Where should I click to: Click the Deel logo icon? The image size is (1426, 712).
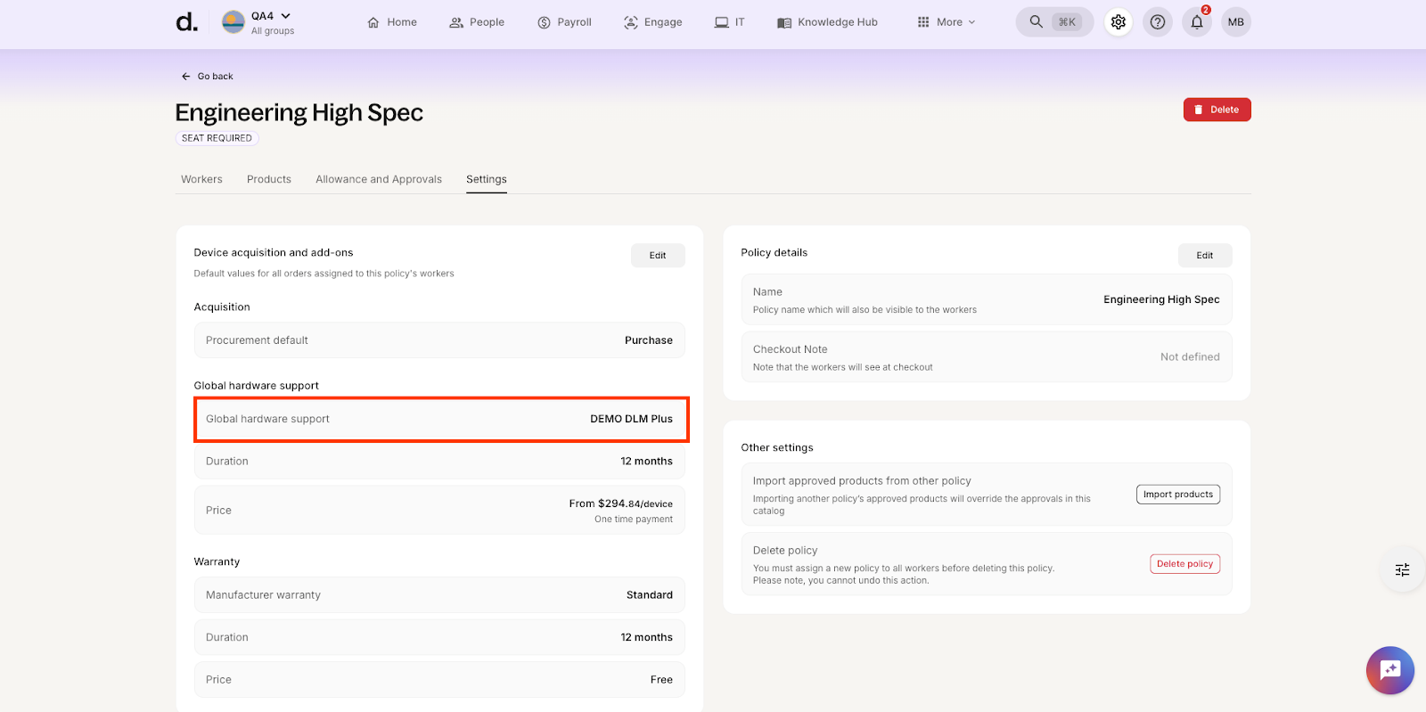pos(186,22)
